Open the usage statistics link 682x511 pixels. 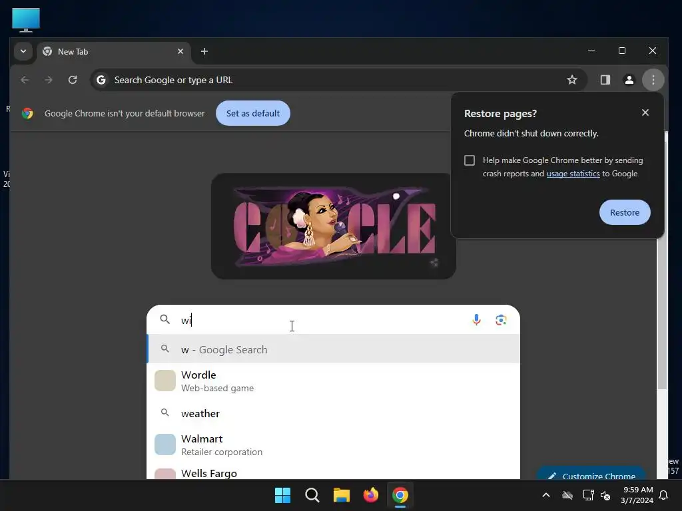click(x=573, y=174)
